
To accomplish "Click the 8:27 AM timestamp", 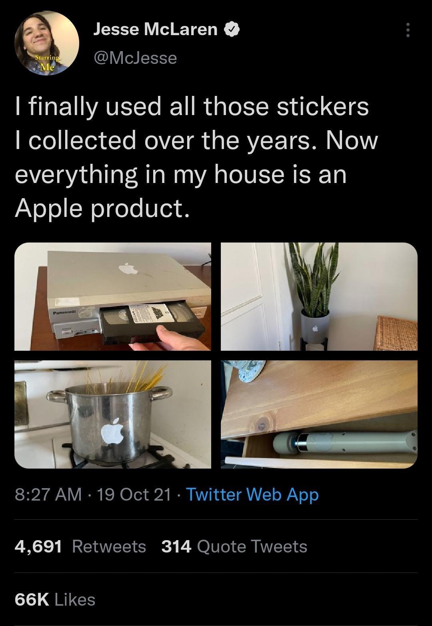I will click(48, 494).
